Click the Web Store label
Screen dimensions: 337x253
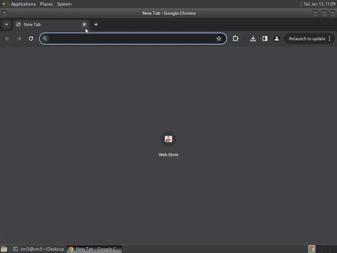168,155
